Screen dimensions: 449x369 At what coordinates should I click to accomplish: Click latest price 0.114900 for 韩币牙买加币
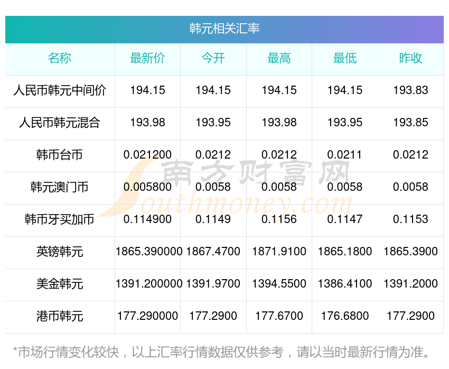[x=147, y=219]
